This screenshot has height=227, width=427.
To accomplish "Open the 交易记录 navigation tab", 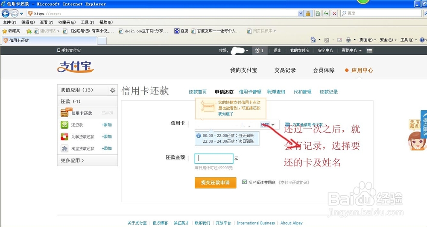I will (285, 70).
